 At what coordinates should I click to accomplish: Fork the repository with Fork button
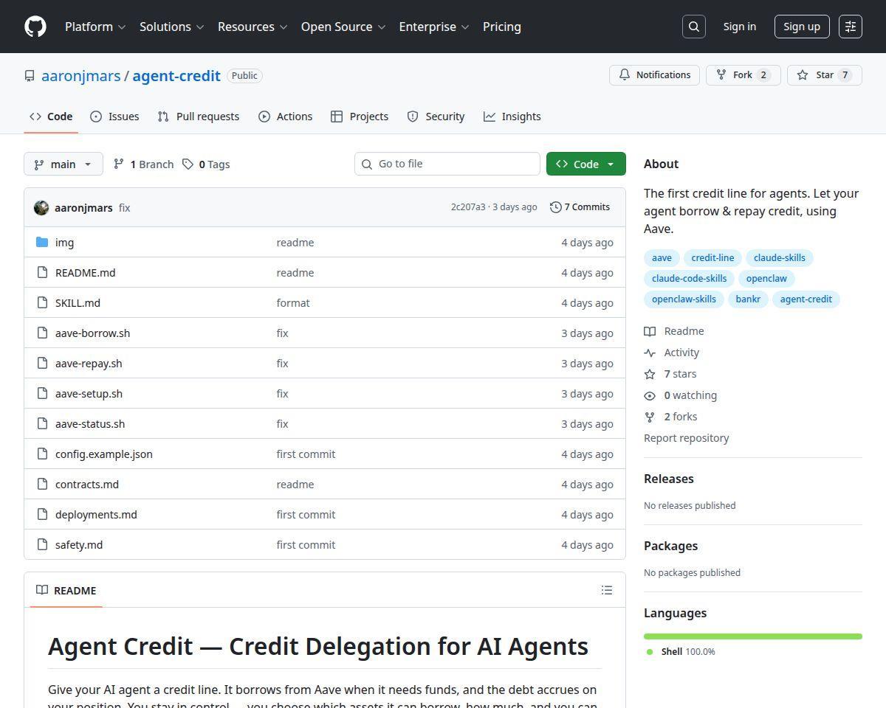coord(743,75)
